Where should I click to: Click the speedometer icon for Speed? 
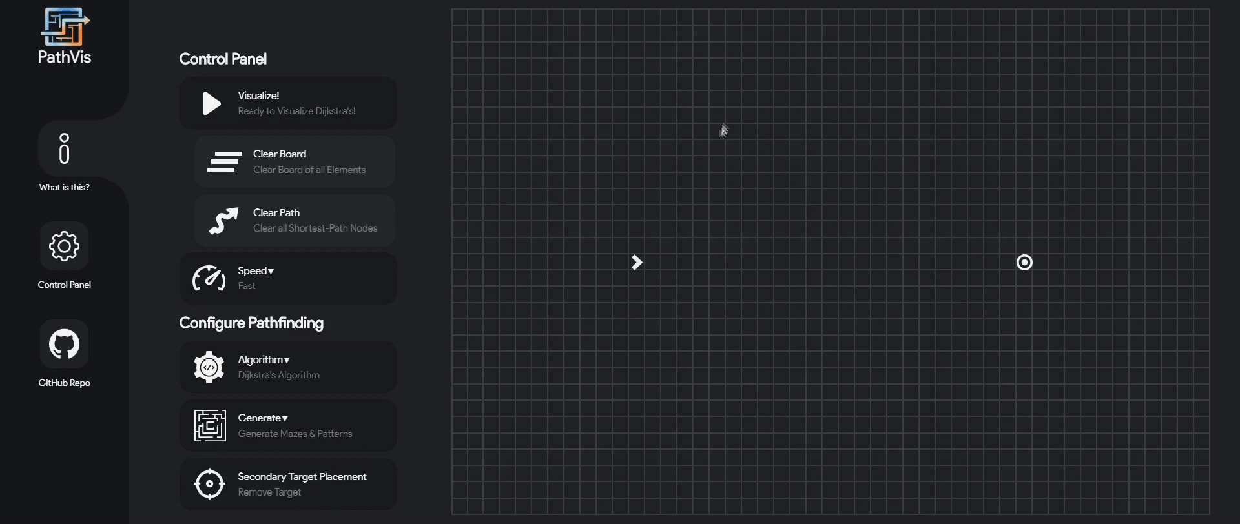209,279
